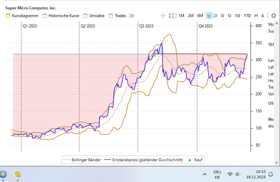This screenshot has height=182, width=280.
Task: Set chart range to 2M
Action: (191, 16)
